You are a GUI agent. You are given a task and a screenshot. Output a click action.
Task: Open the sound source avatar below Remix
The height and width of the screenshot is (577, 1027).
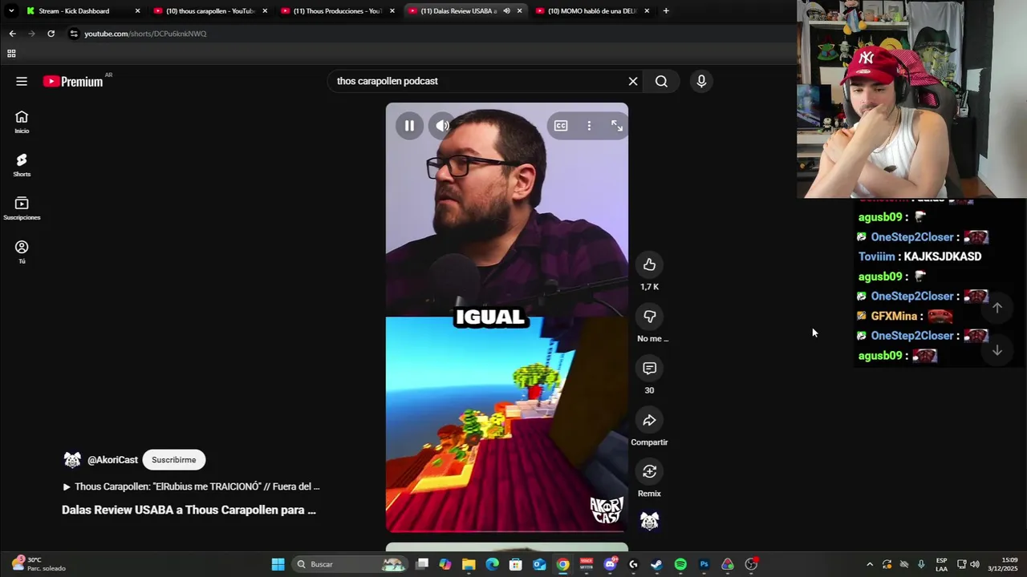pyautogui.click(x=649, y=521)
